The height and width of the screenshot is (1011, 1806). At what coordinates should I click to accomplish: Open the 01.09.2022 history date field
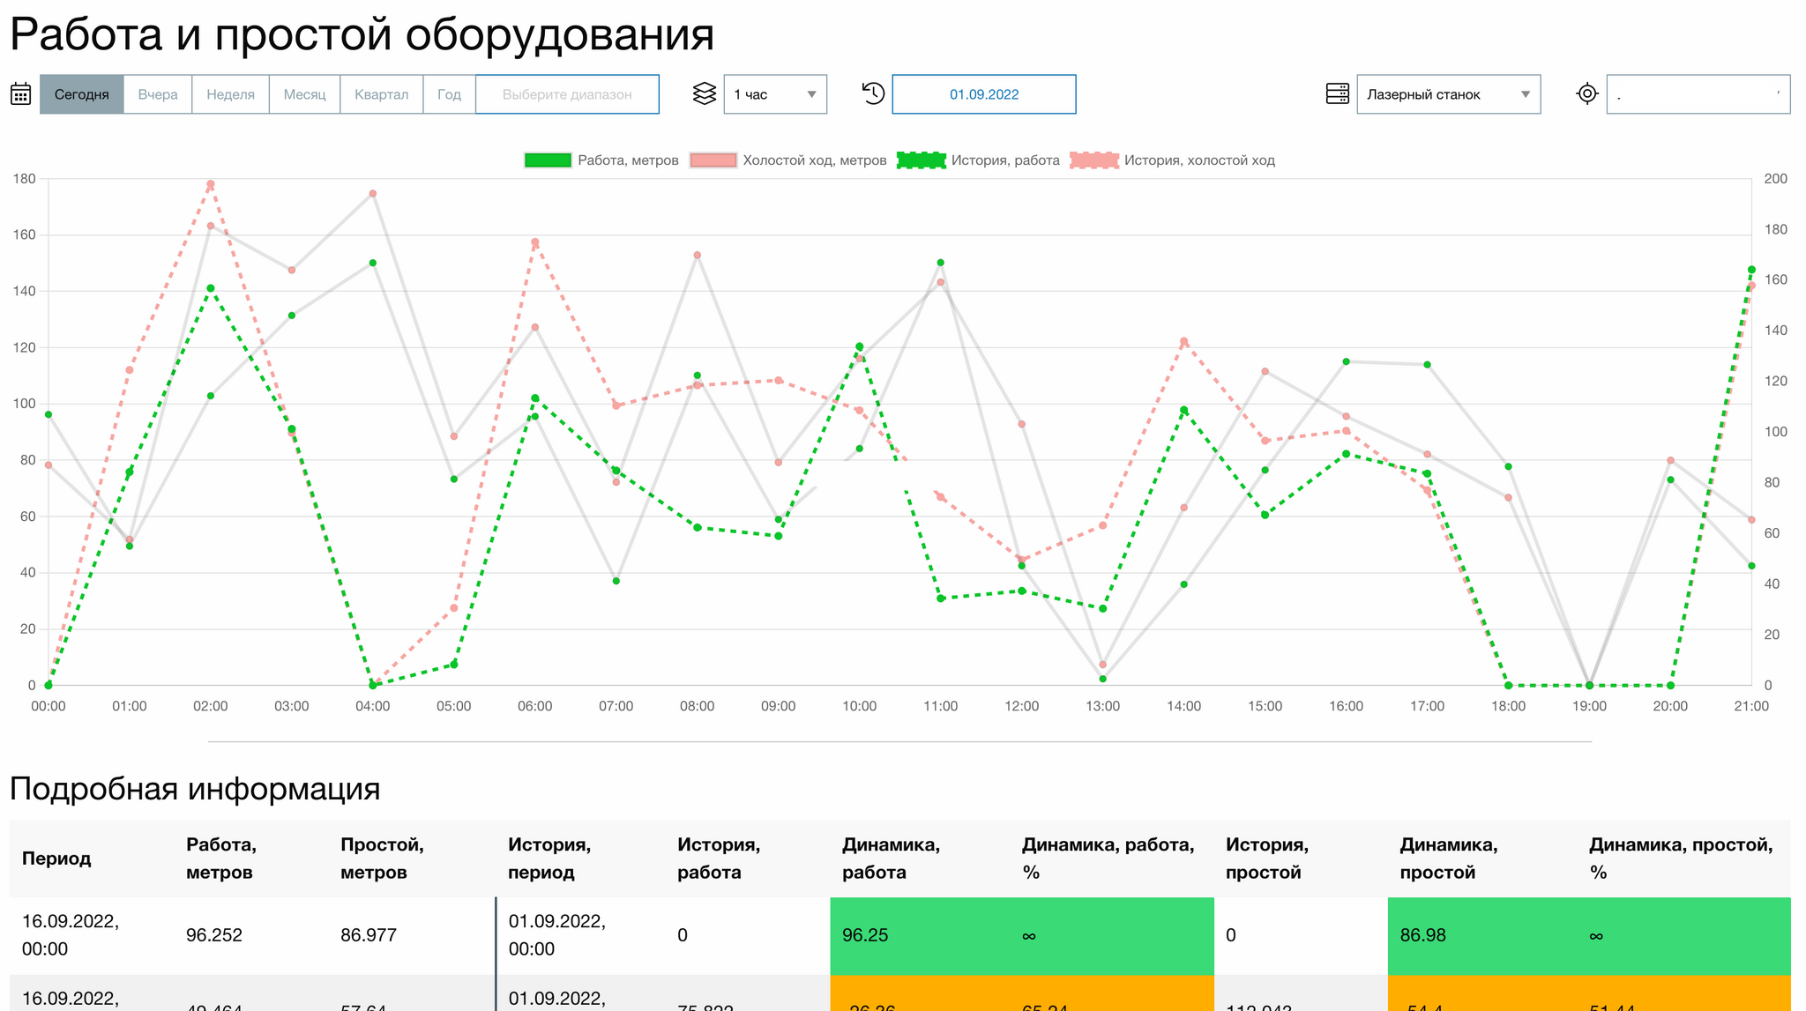point(983,94)
